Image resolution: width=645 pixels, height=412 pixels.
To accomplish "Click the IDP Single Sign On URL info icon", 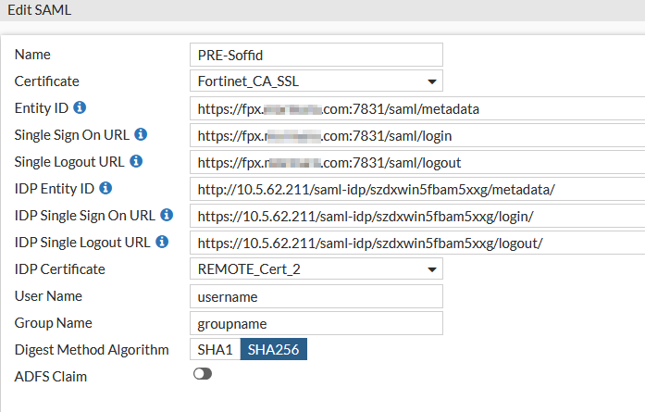I will coord(167,216).
